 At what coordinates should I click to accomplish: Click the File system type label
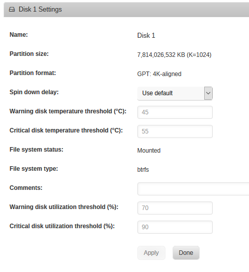(34, 169)
